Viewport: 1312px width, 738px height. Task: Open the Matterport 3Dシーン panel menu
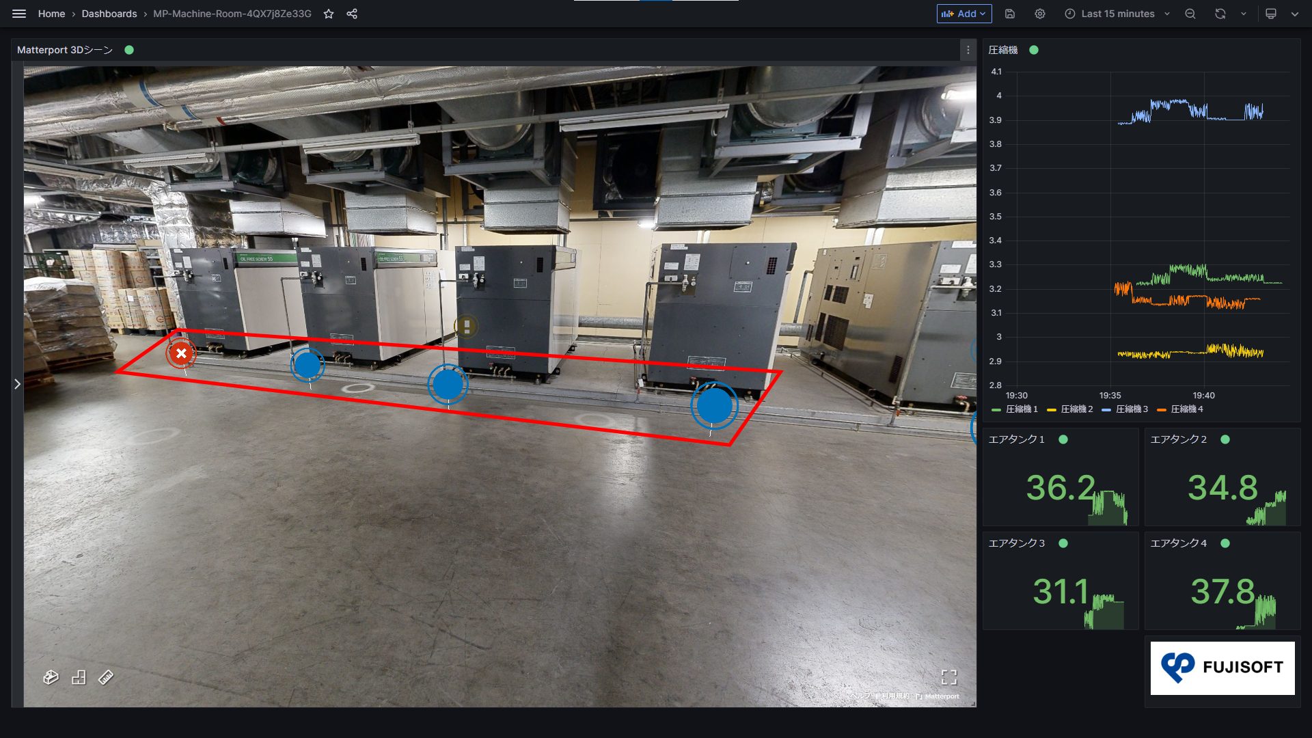(968, 49)
